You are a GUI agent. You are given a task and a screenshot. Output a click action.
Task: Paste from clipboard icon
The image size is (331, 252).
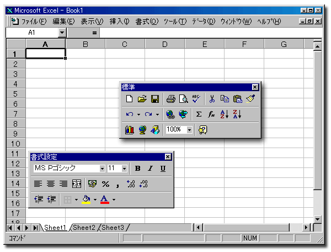[237, 99]
